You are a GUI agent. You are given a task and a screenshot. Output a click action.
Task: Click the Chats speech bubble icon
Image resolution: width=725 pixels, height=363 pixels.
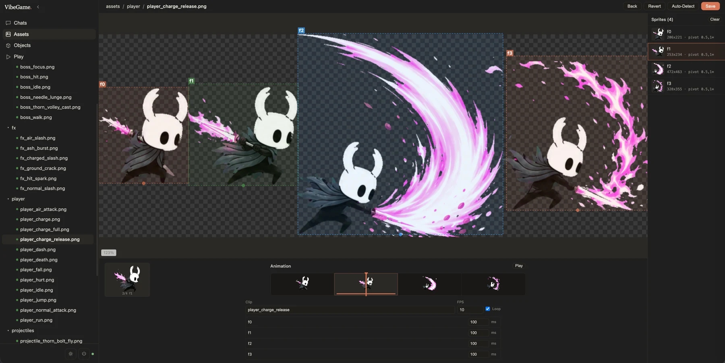pos(8,23)
